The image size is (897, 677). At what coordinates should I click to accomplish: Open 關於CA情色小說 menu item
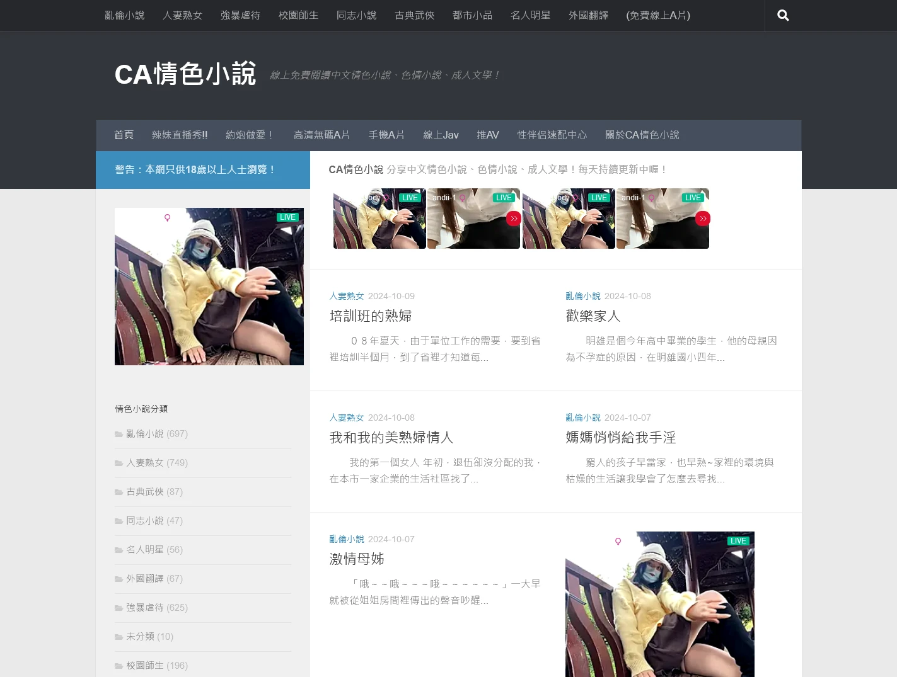[642, 135]
